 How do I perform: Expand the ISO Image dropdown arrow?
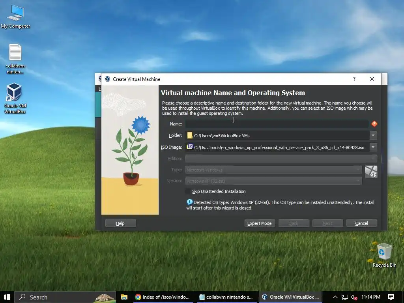click(x=373, y=147)
